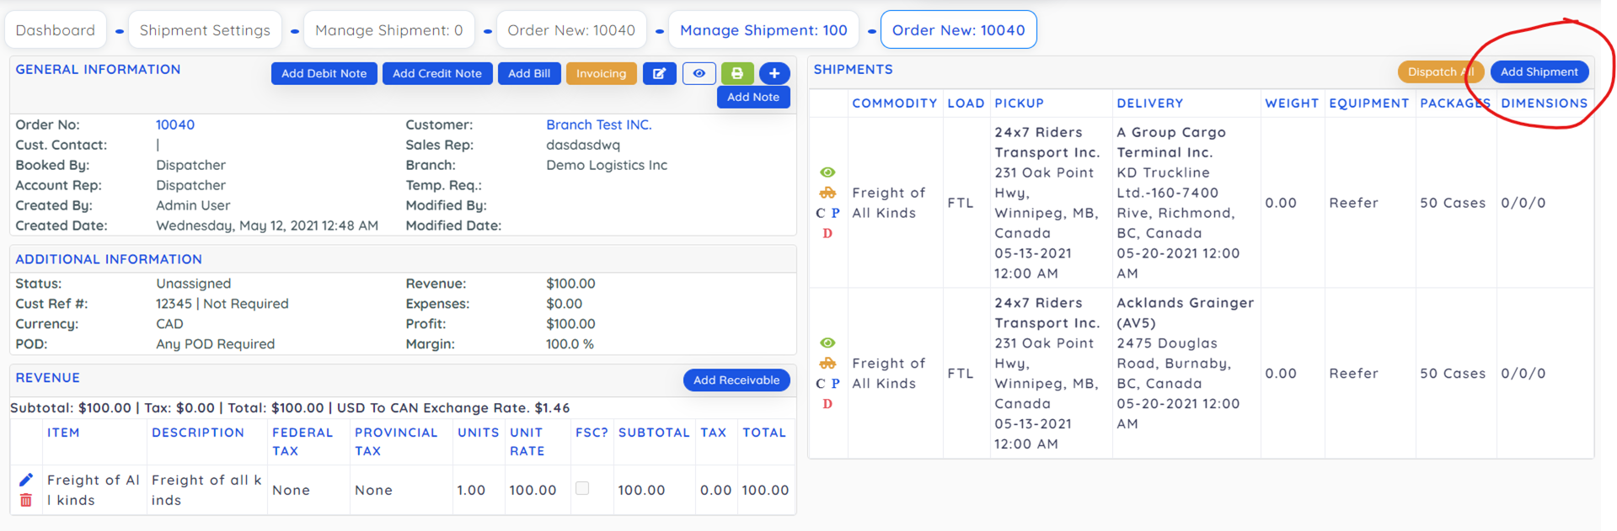
Task: Click the Add Receivable button
Action: (x=736, y=380)
